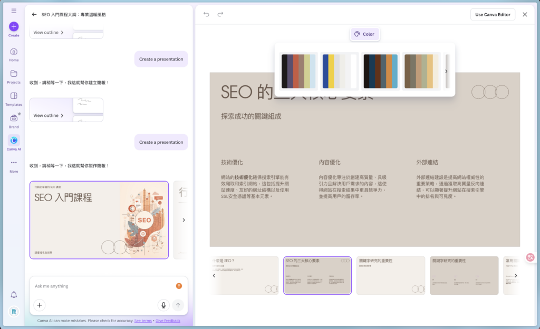This screenshot has width=540, height=329.
Task: Click the redo arrow
Action: pyautogui.click(x=220, y=14)
